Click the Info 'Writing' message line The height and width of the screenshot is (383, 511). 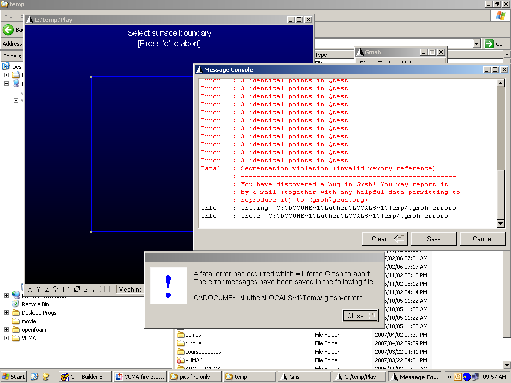coord(330,208)
